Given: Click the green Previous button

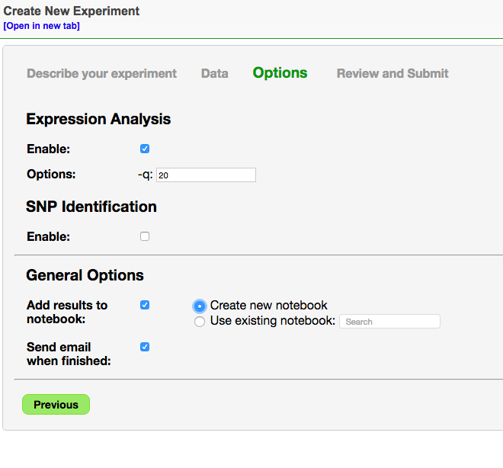Looking at the screenshot, I should (56, 405).
